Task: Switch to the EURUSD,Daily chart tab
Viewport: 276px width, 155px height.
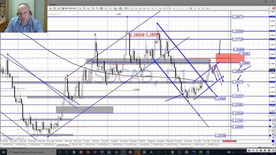Action: 8,145
